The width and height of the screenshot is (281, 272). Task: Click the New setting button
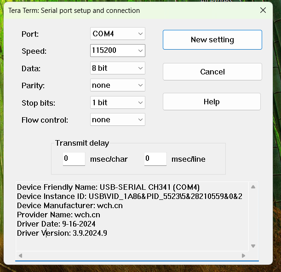point(212,40)
